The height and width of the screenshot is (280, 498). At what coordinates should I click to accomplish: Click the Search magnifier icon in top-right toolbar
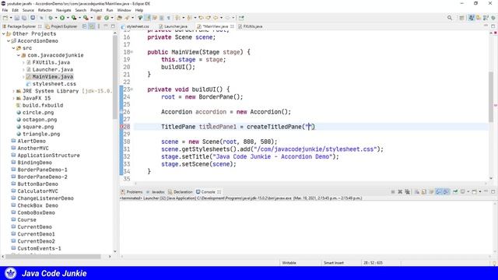click(x=450, y=18)
